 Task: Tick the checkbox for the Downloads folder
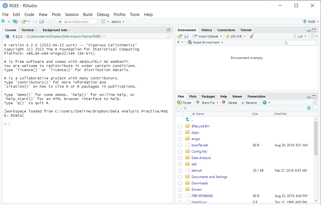pos(180,183)
